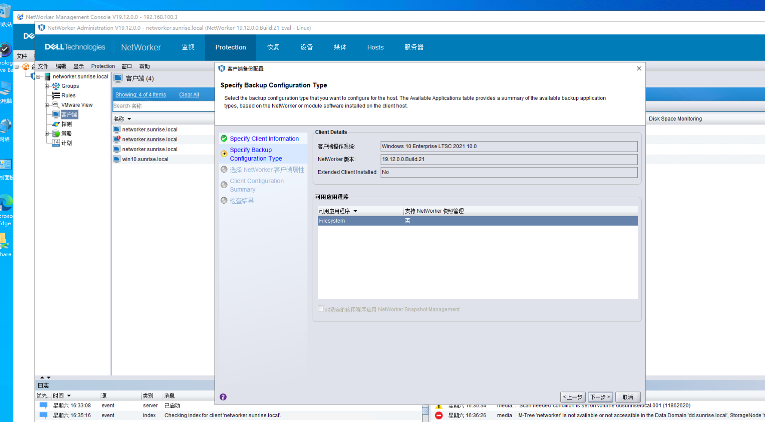Open the 监视 tab

(188, 47)
